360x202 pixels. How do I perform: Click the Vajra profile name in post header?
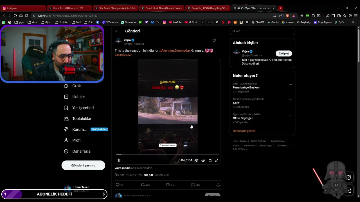click(127, 40)
